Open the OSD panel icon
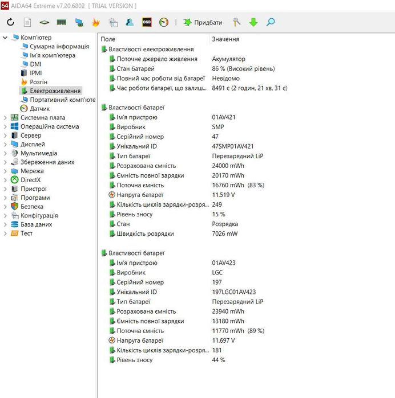395x398 pixels. tap(147, 22)
